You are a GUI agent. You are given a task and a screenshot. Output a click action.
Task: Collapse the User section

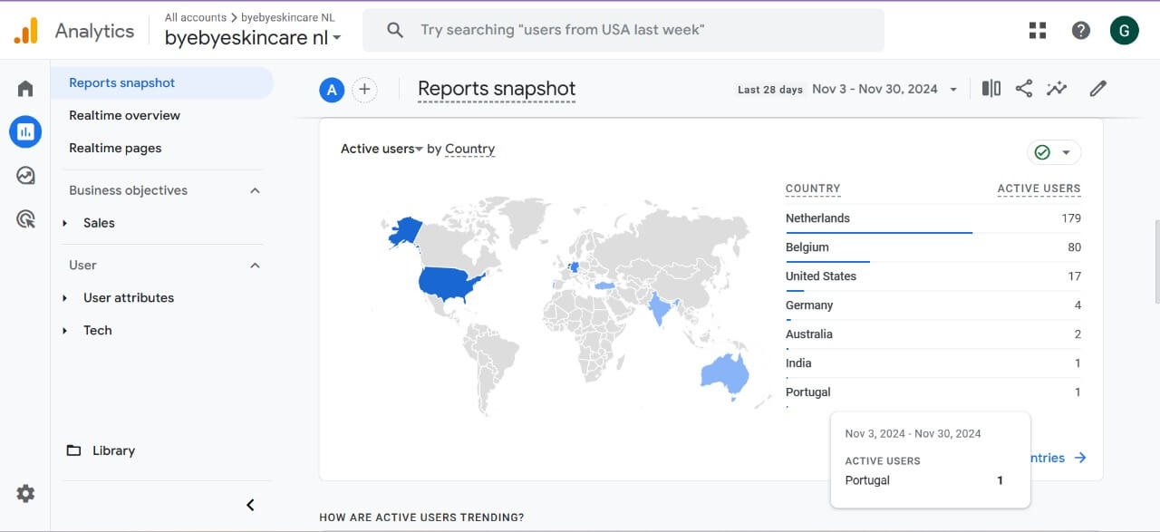[255, 265]
